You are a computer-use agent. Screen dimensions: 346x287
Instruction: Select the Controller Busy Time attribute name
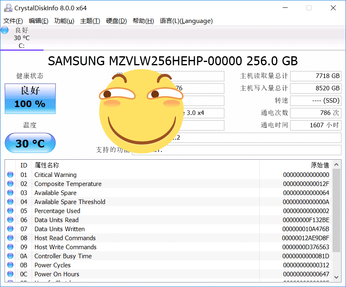(x=63, y=256)
